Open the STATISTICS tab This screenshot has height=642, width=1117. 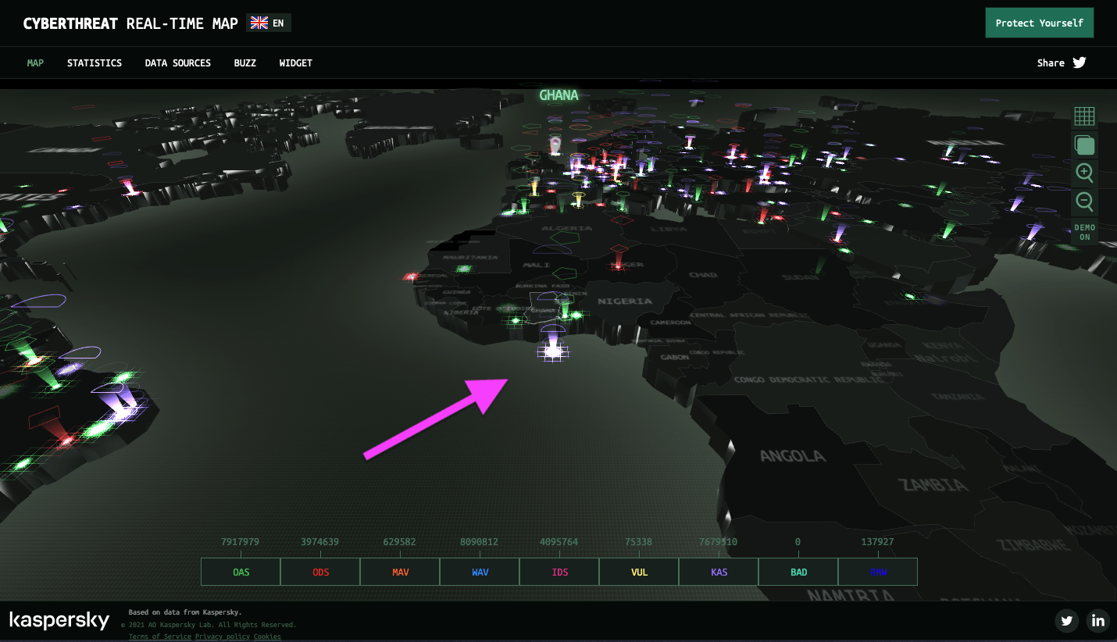[x=95, y=63]
